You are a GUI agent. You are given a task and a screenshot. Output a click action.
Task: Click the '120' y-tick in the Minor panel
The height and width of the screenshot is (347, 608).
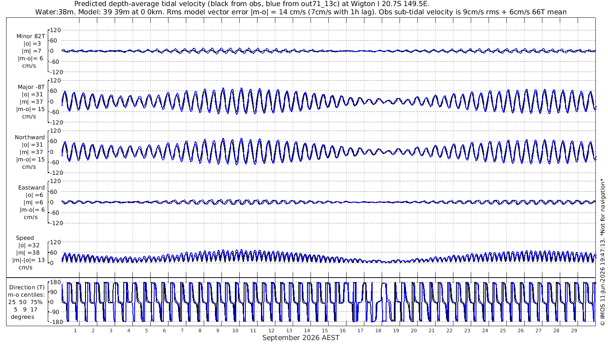(x=56, y=30)
